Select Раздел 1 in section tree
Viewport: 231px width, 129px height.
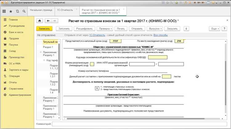click(48, 47)
